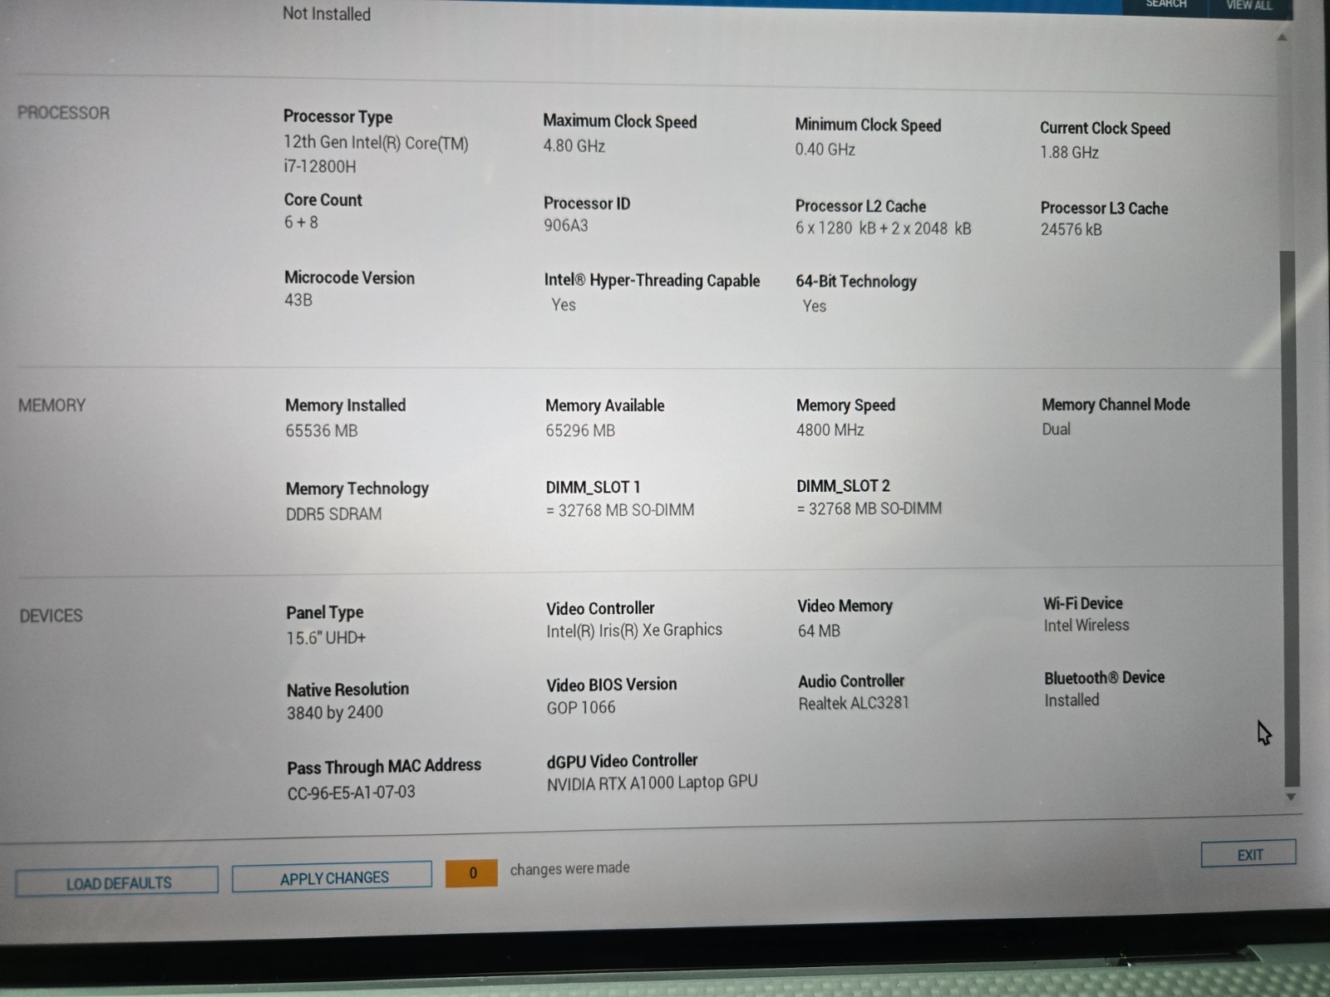Click the Memory Installed value 65536 MB
This screenshot has height=997, width=1330.
pos(322,430)
